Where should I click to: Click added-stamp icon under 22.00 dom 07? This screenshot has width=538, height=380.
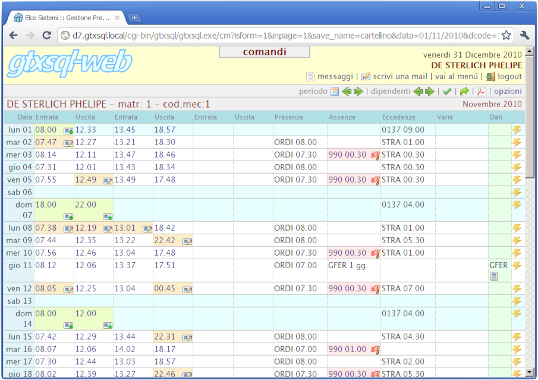108,216
